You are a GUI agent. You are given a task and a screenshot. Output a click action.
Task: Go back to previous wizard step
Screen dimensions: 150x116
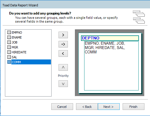(87, 107)
